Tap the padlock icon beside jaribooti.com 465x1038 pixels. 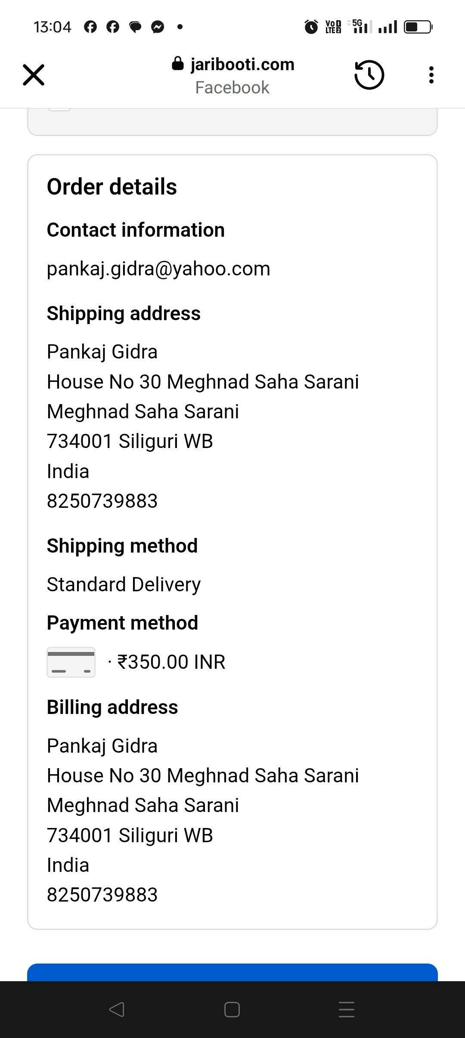177,64
